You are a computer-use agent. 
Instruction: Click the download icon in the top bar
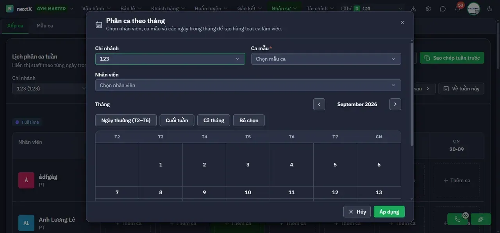point(414,9)
